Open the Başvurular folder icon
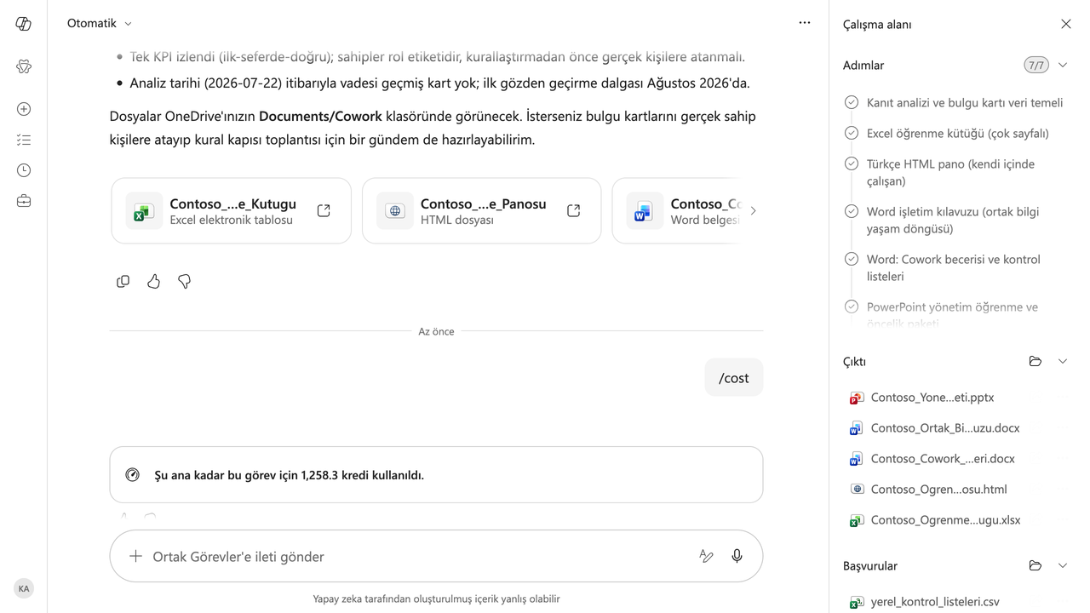Image resolution: width=1090 pixels, height=613 pixels. 1035,565
